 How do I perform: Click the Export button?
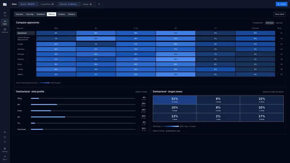282,4
